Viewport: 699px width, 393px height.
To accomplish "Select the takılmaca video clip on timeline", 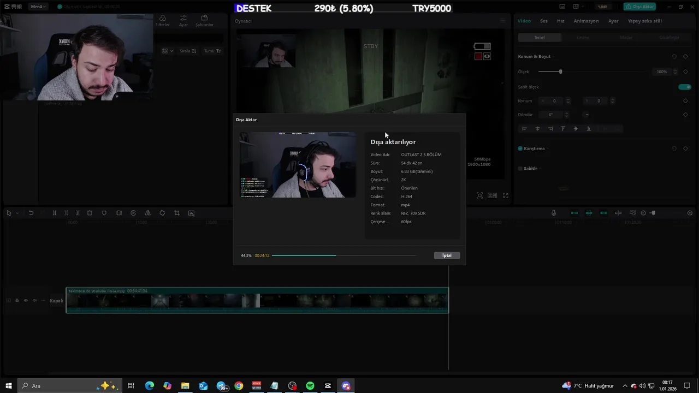I will [x=257, y=300].
